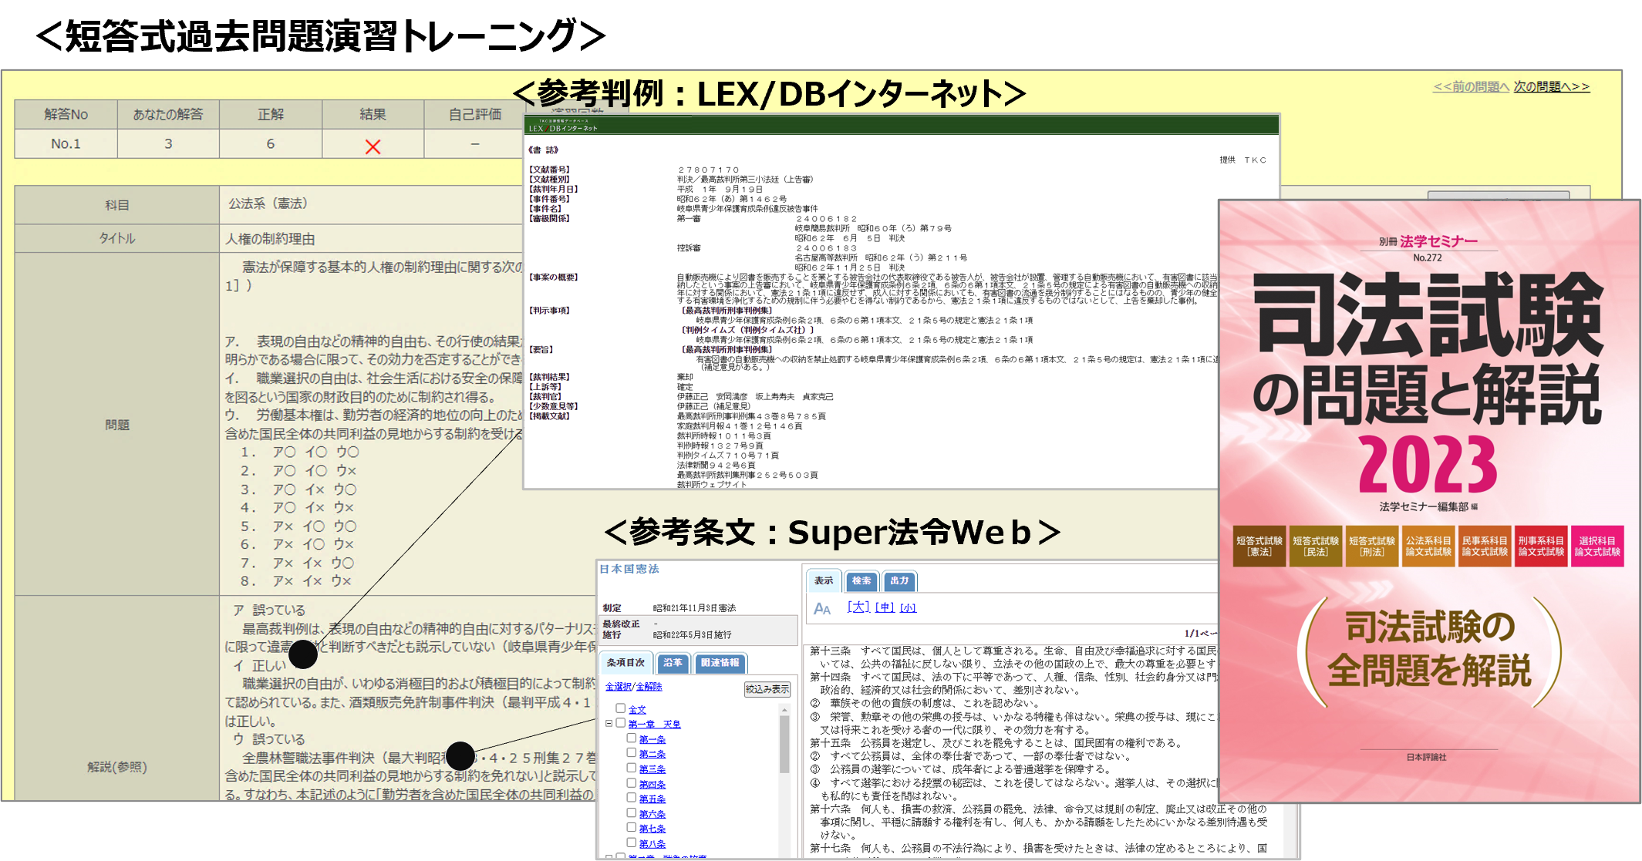Check the 第八条 checkbox
The width and height of the screenshot is (1642, 861).
(x=632, y=843)
